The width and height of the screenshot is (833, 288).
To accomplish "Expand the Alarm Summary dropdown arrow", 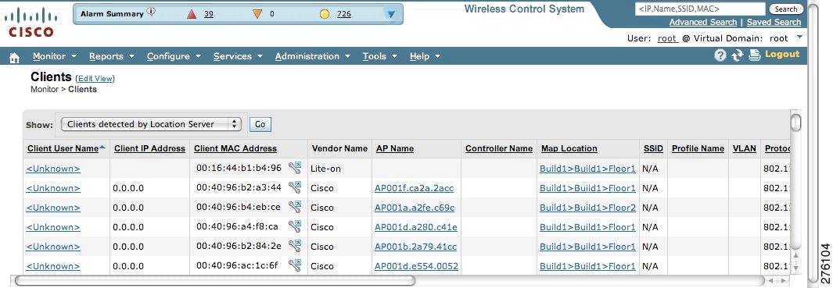I will [x=391, y=14].
